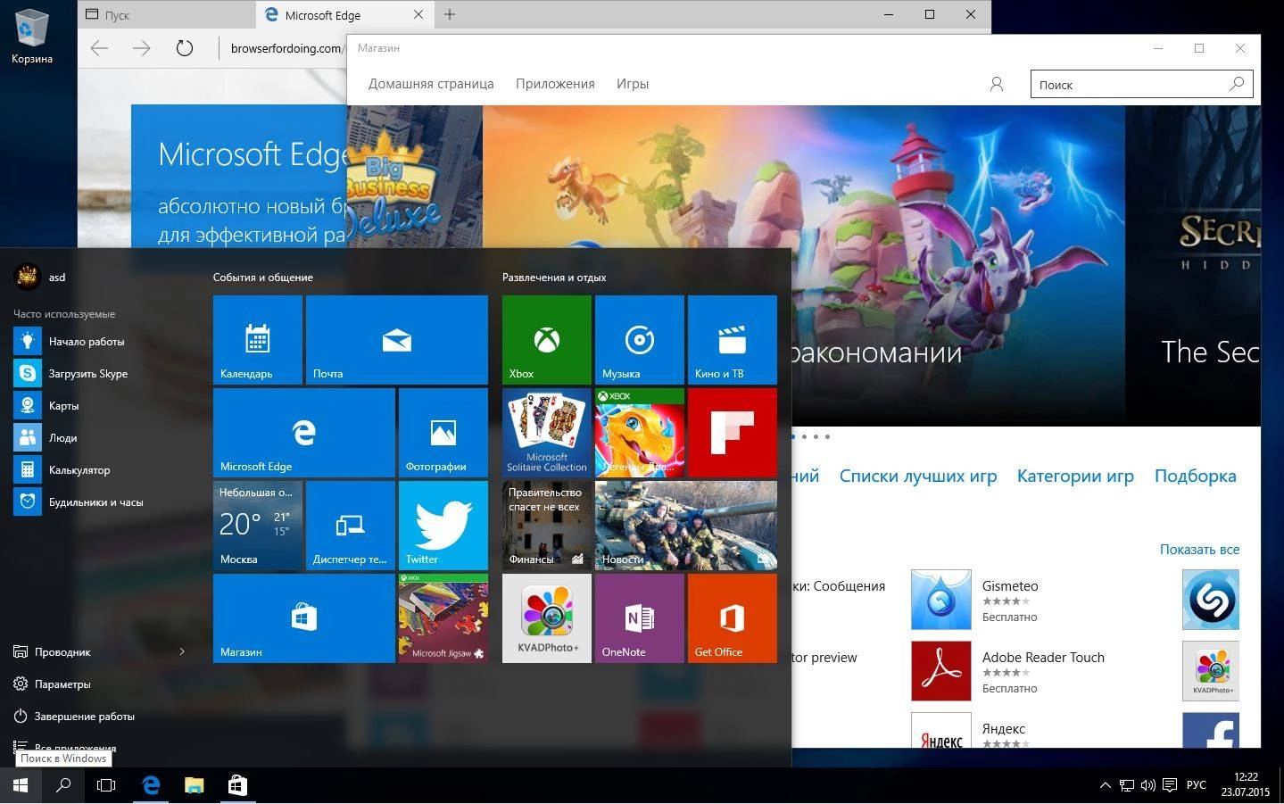Viewport: 1284px width, 804px height.
Task: Open the Microsoft Jigsaw tile
Action: (443, 618)
